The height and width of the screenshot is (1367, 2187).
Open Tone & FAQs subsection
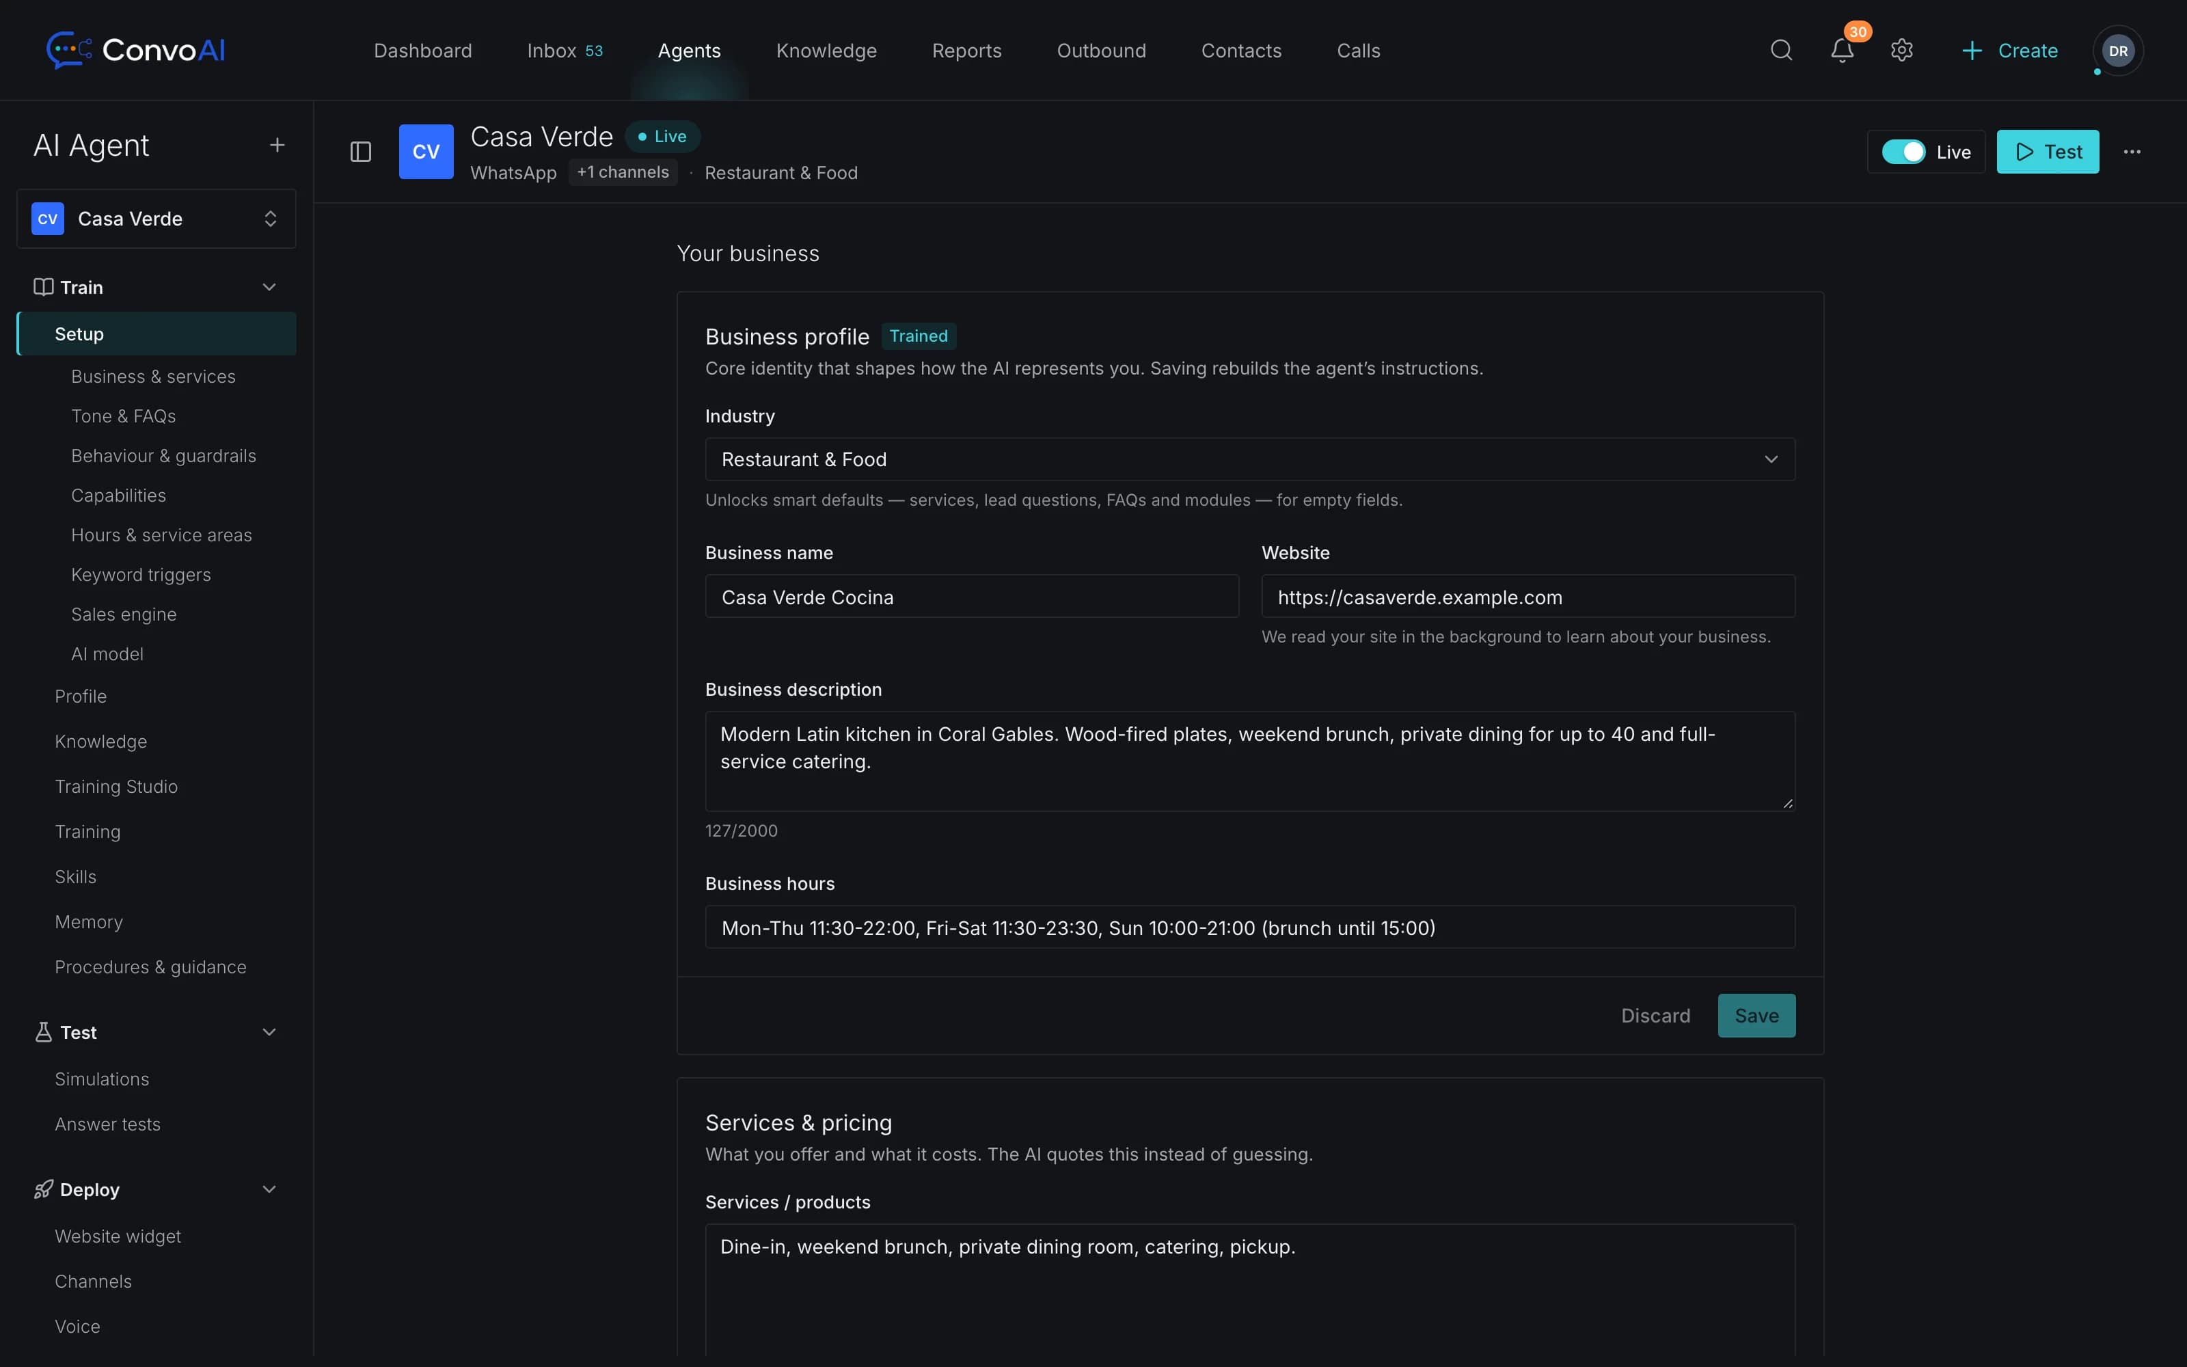tap(124, 416)
